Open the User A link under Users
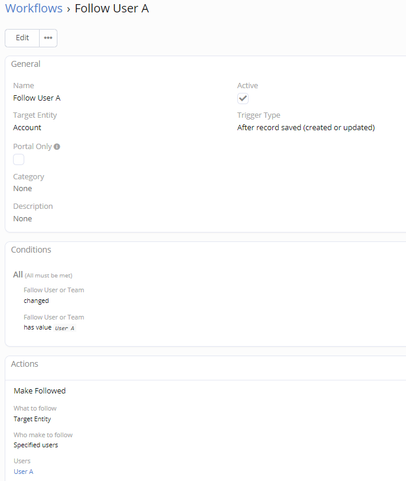 pyautogui.click(x=24, y=472)
